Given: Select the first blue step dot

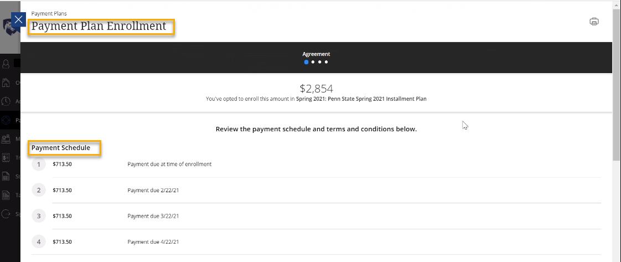Looking at the screenshot, I should coord(307,62).
